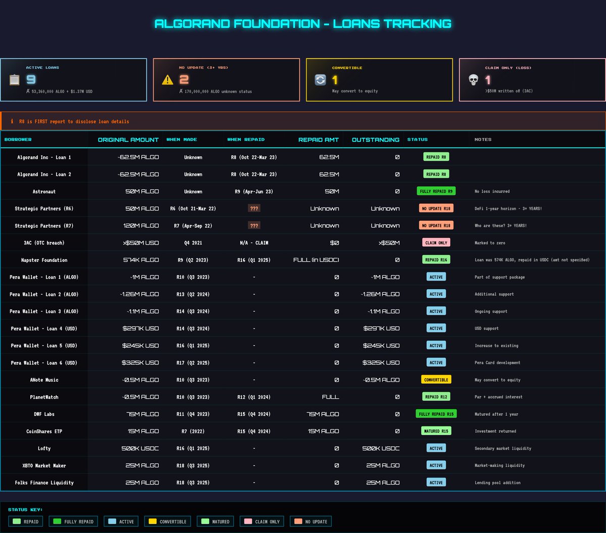Image resolution: width=606 pixels, height=533 pixels.
Task: Select the Astronaut borrower name
Action: point(44,191)
